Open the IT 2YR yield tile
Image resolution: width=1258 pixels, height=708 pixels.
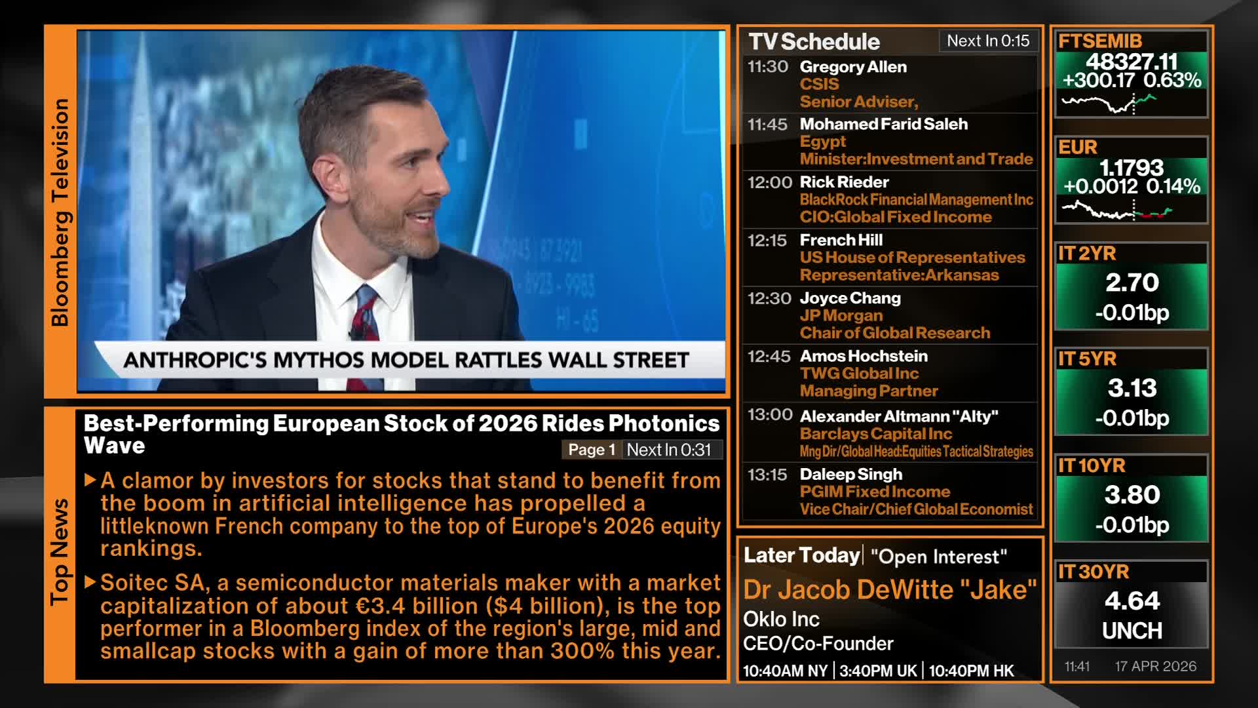point(1132,286)
